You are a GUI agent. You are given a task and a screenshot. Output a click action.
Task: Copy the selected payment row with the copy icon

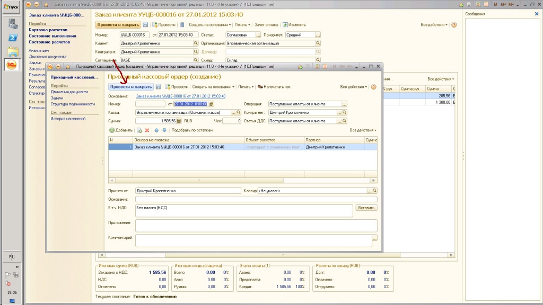139,130
